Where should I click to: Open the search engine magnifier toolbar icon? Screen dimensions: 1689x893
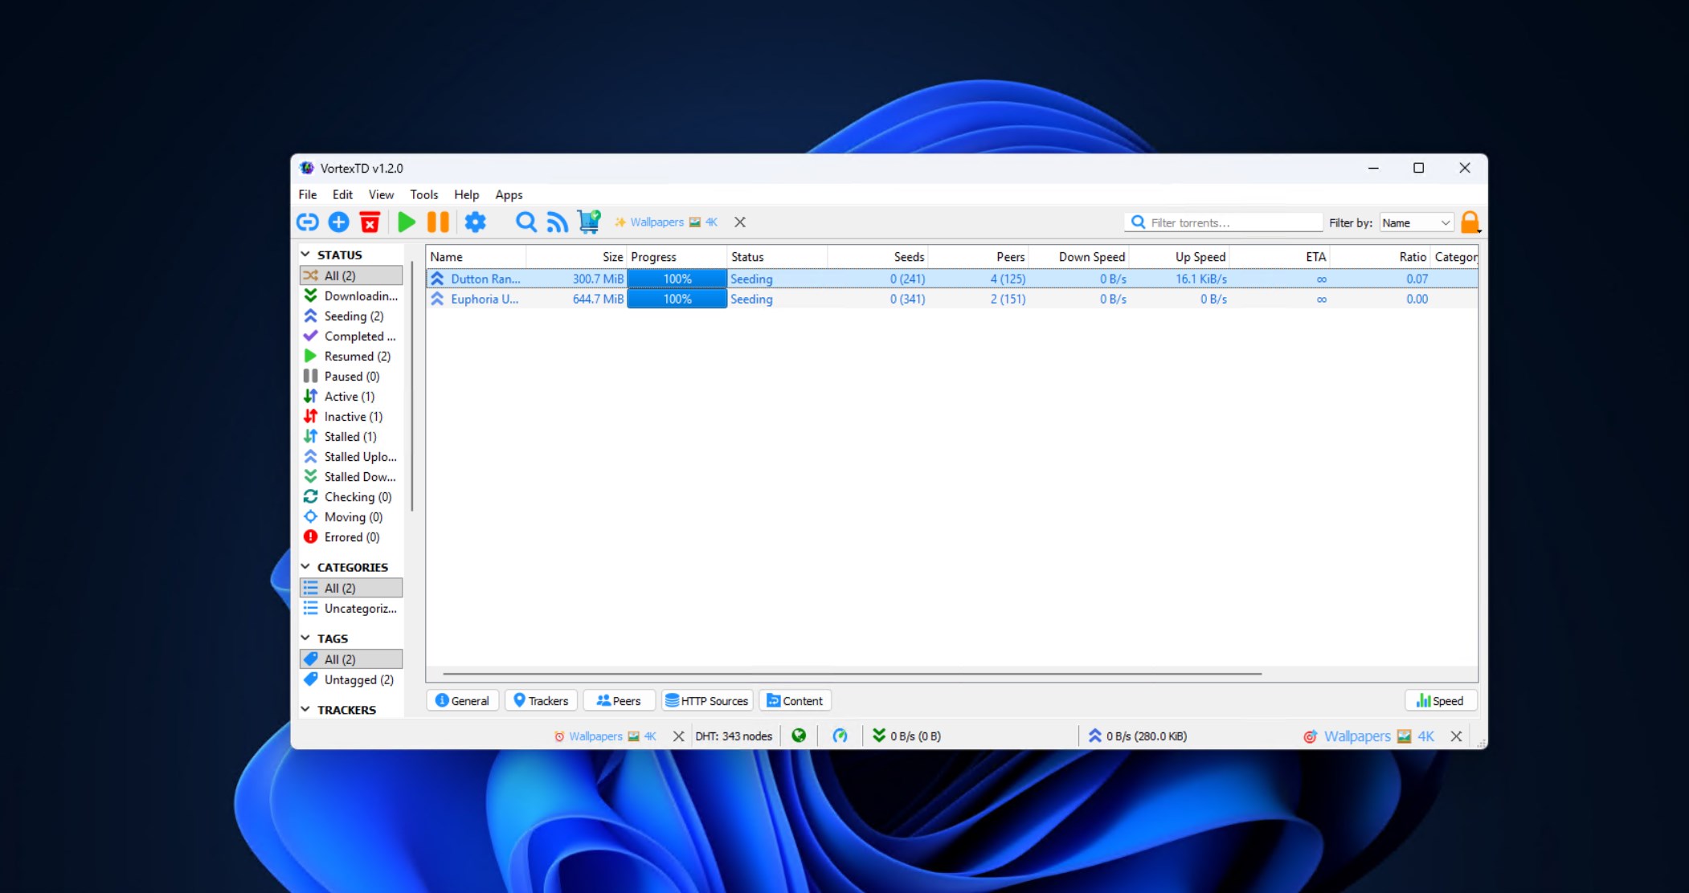coord(526,222)
